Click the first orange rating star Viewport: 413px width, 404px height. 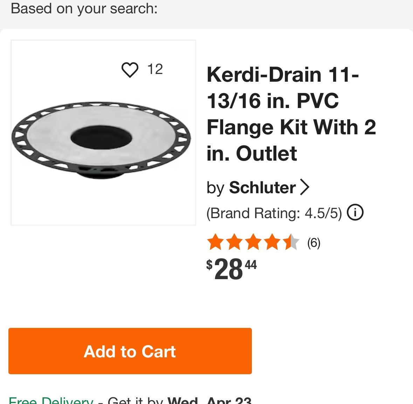pos(215,242)
